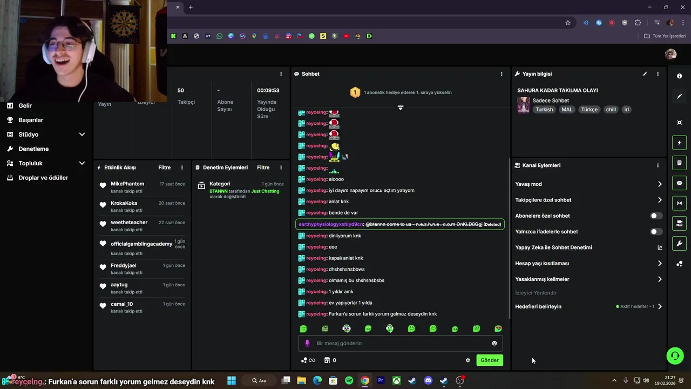The width and height of the screenshot is (691, 389).
Task: Open the WhatsApp bookmark icon
Action: [219, 36]
